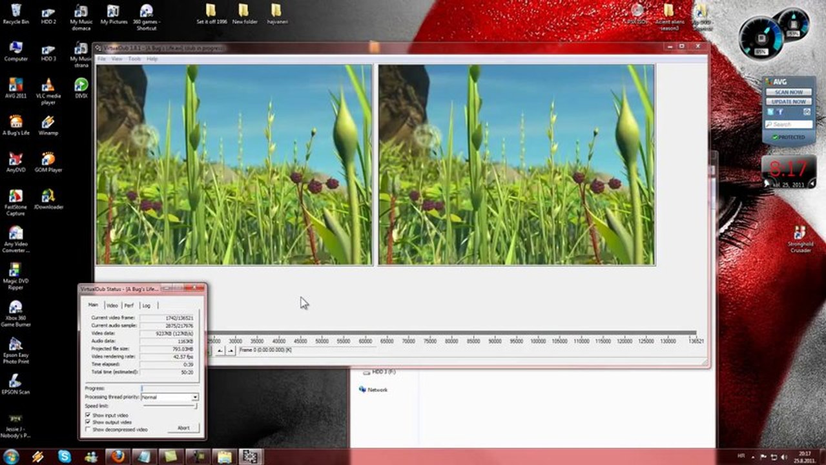This screenshot has height=465, width=826.
Task: Open the My Pictures desktop folder
Action: point(113,14)
